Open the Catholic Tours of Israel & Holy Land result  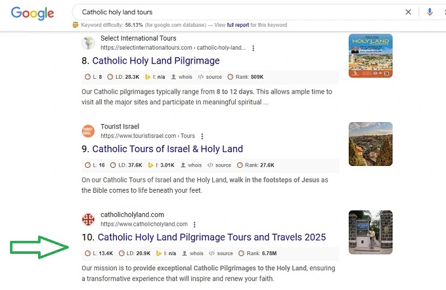pyautogui.click(x=168, y=149)
